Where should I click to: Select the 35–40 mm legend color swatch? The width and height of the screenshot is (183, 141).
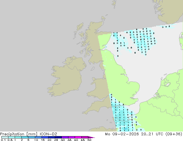tap(71, 137)
